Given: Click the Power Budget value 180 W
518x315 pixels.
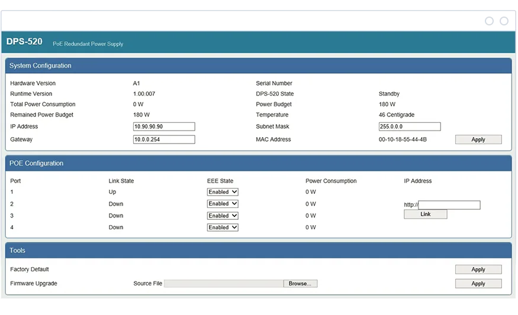Looking at the screenshot, I should [x=387, y=104].
